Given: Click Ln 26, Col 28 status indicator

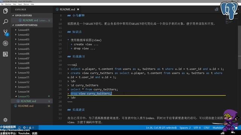Looking at the screenshot, I should click(161, 127).
